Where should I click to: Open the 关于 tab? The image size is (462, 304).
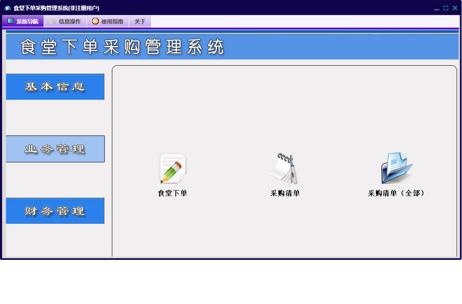[140, 21]
